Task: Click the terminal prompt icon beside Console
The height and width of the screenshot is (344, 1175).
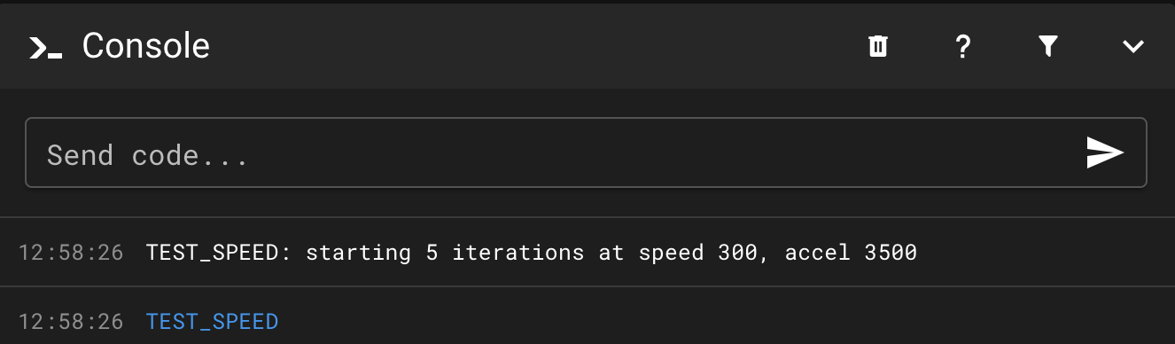Action: [45, 47]
